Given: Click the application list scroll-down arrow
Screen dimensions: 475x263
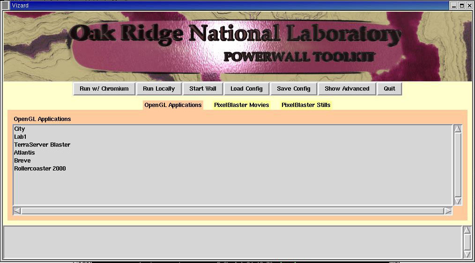Looking at the screenshot, I should tap(458, 201).
